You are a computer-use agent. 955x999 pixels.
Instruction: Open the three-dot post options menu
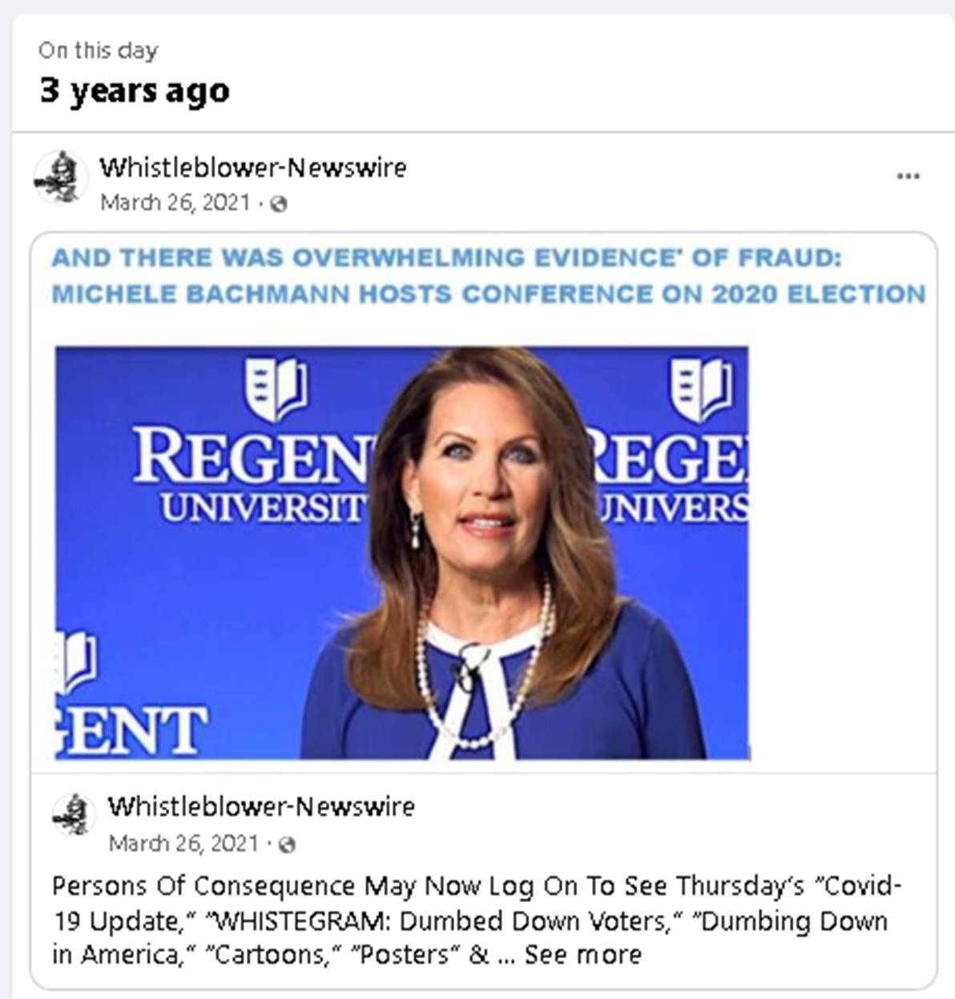click(907, 176)
